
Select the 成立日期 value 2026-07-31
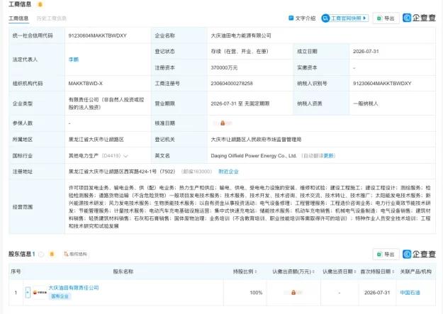click(x=366, y=52)
